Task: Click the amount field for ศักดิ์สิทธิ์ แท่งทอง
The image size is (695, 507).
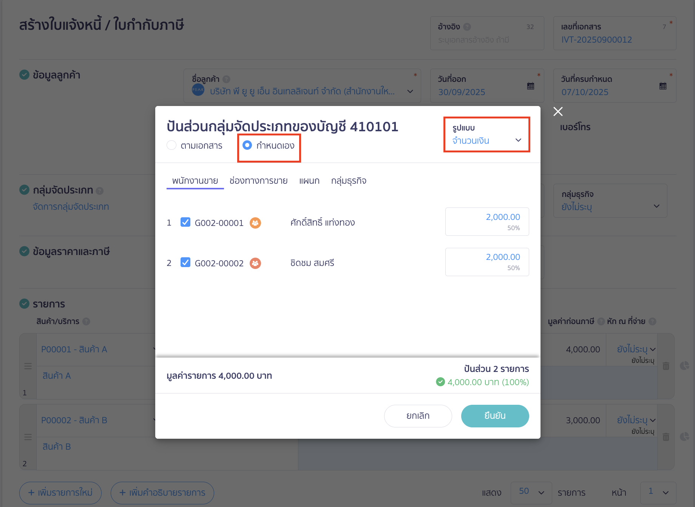Action: click(x=487, y=221)
